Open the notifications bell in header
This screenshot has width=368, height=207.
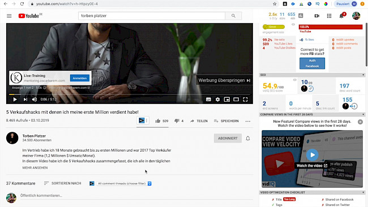tap(342, 16)
